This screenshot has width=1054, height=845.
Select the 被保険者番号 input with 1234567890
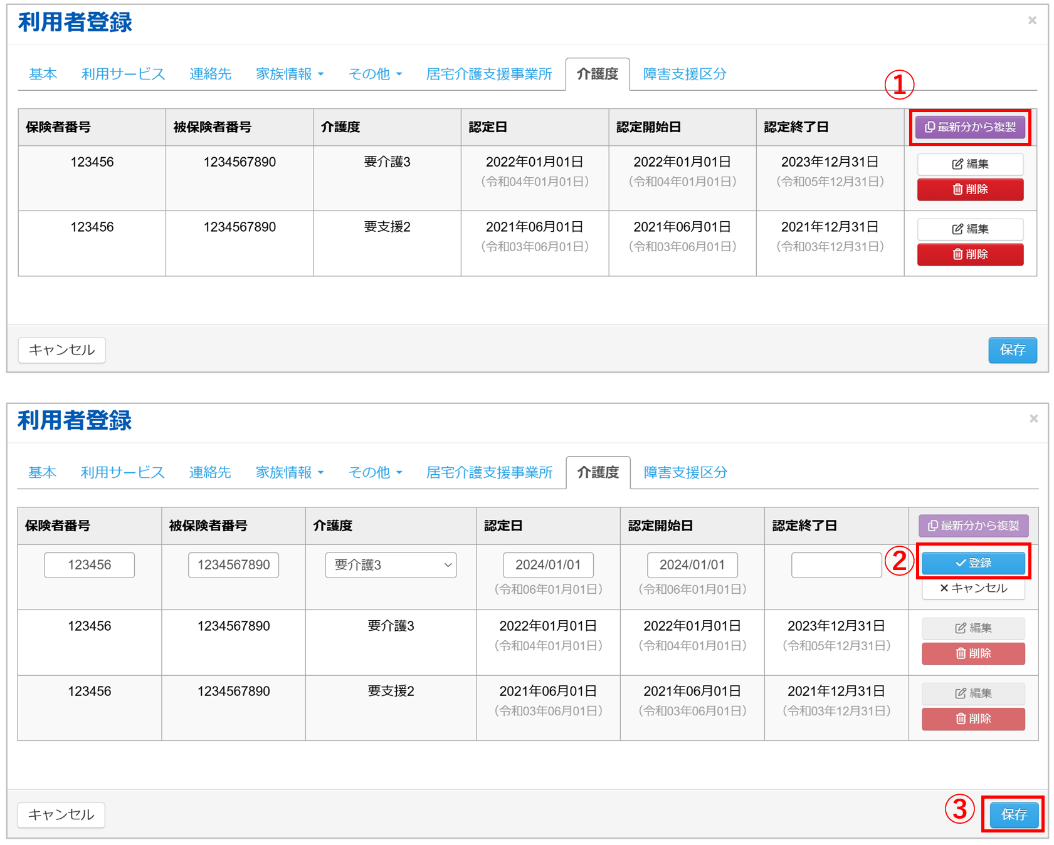(x=233, y=565)
